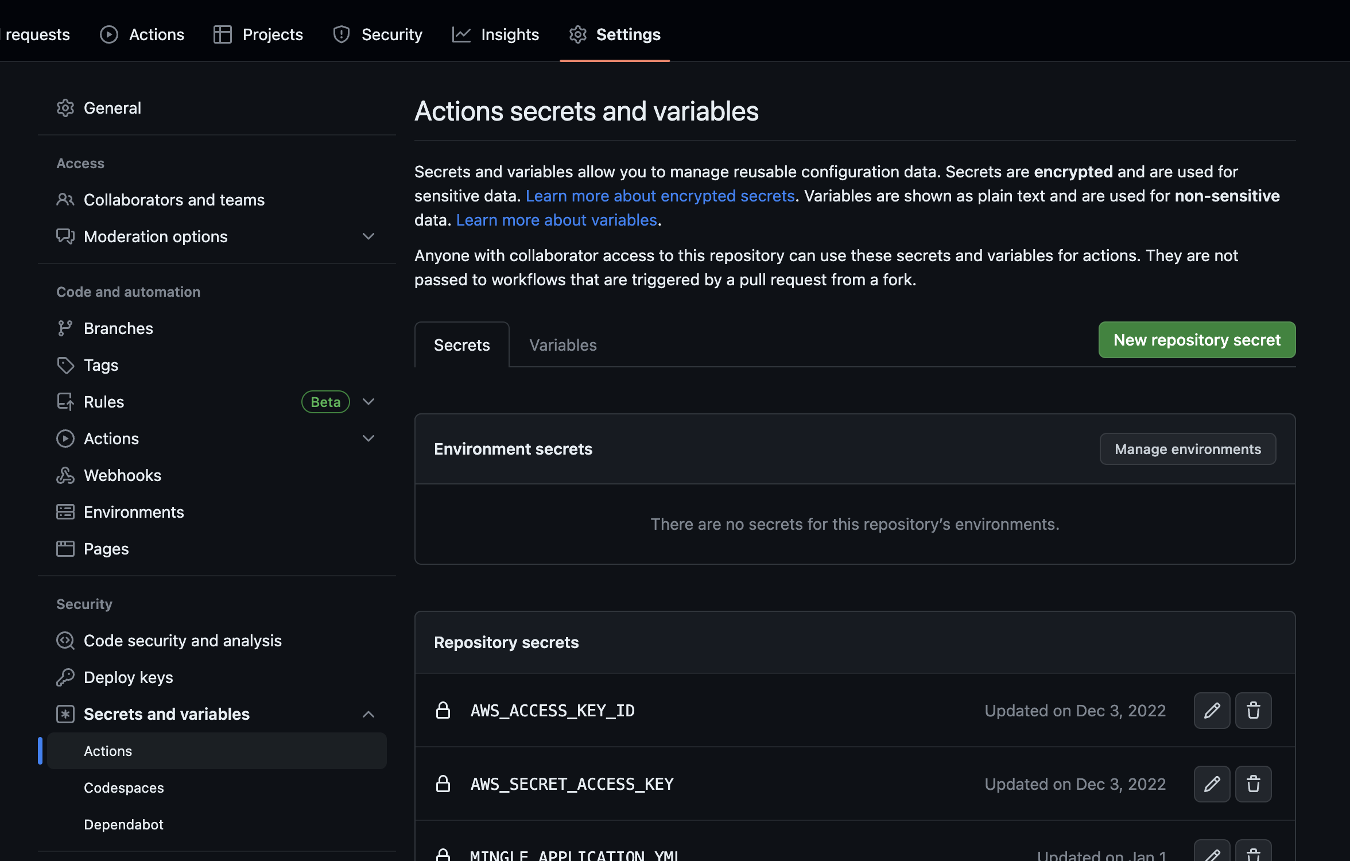1350x861 pixels.
Task: Switch to the Variables tab
Action: [x=562, y=344]
